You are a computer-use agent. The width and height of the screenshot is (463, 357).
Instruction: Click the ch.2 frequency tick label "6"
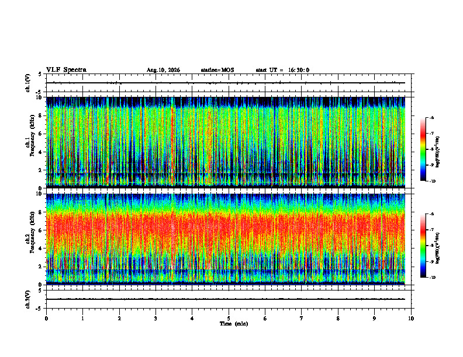[40, 230]
